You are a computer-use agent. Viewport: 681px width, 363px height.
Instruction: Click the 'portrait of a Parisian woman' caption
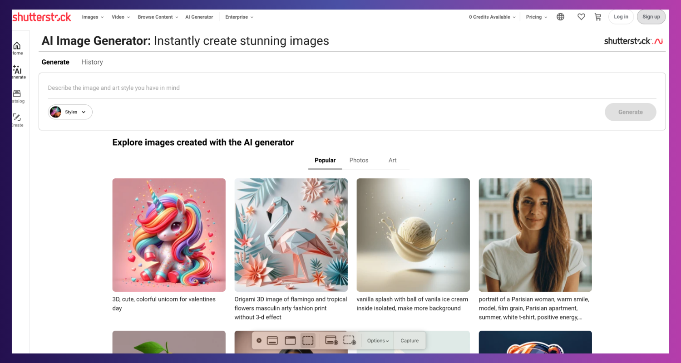coord(534,308)
